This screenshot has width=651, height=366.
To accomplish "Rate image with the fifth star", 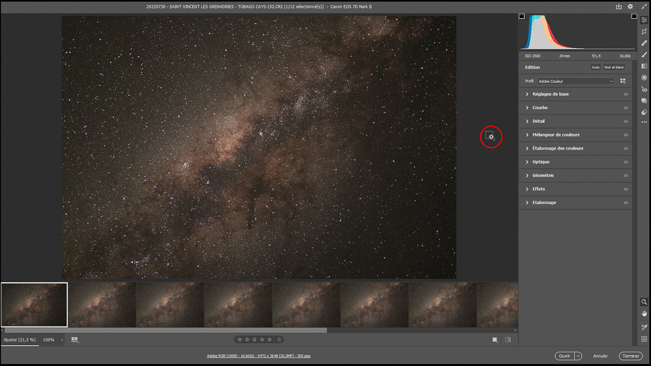I will tap(270, 339).
